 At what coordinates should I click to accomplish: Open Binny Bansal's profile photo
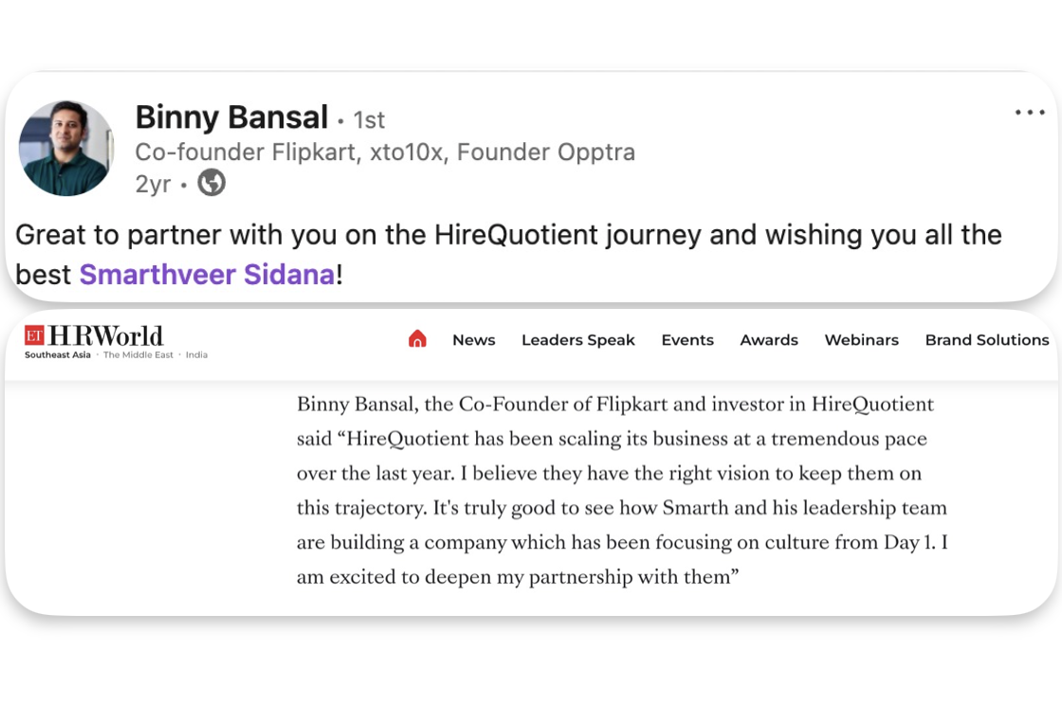(65, 149)
